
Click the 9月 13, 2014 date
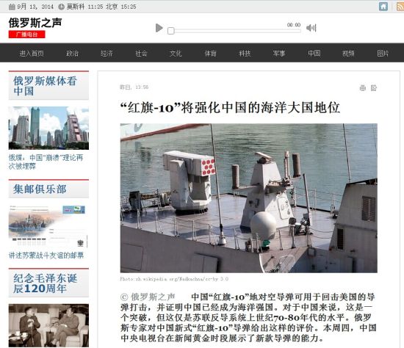tap(35, 7)
